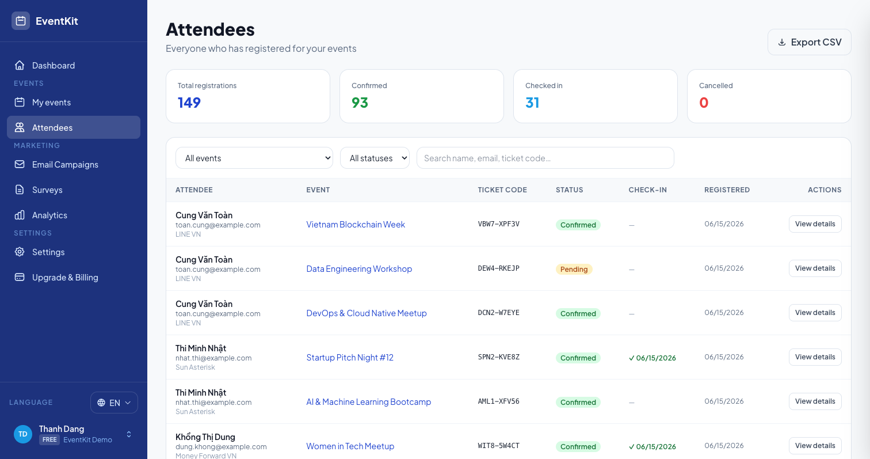Open the Vietnam Blockchain Week event link
Screen dimensions: 870x459
tap(356, 224)
